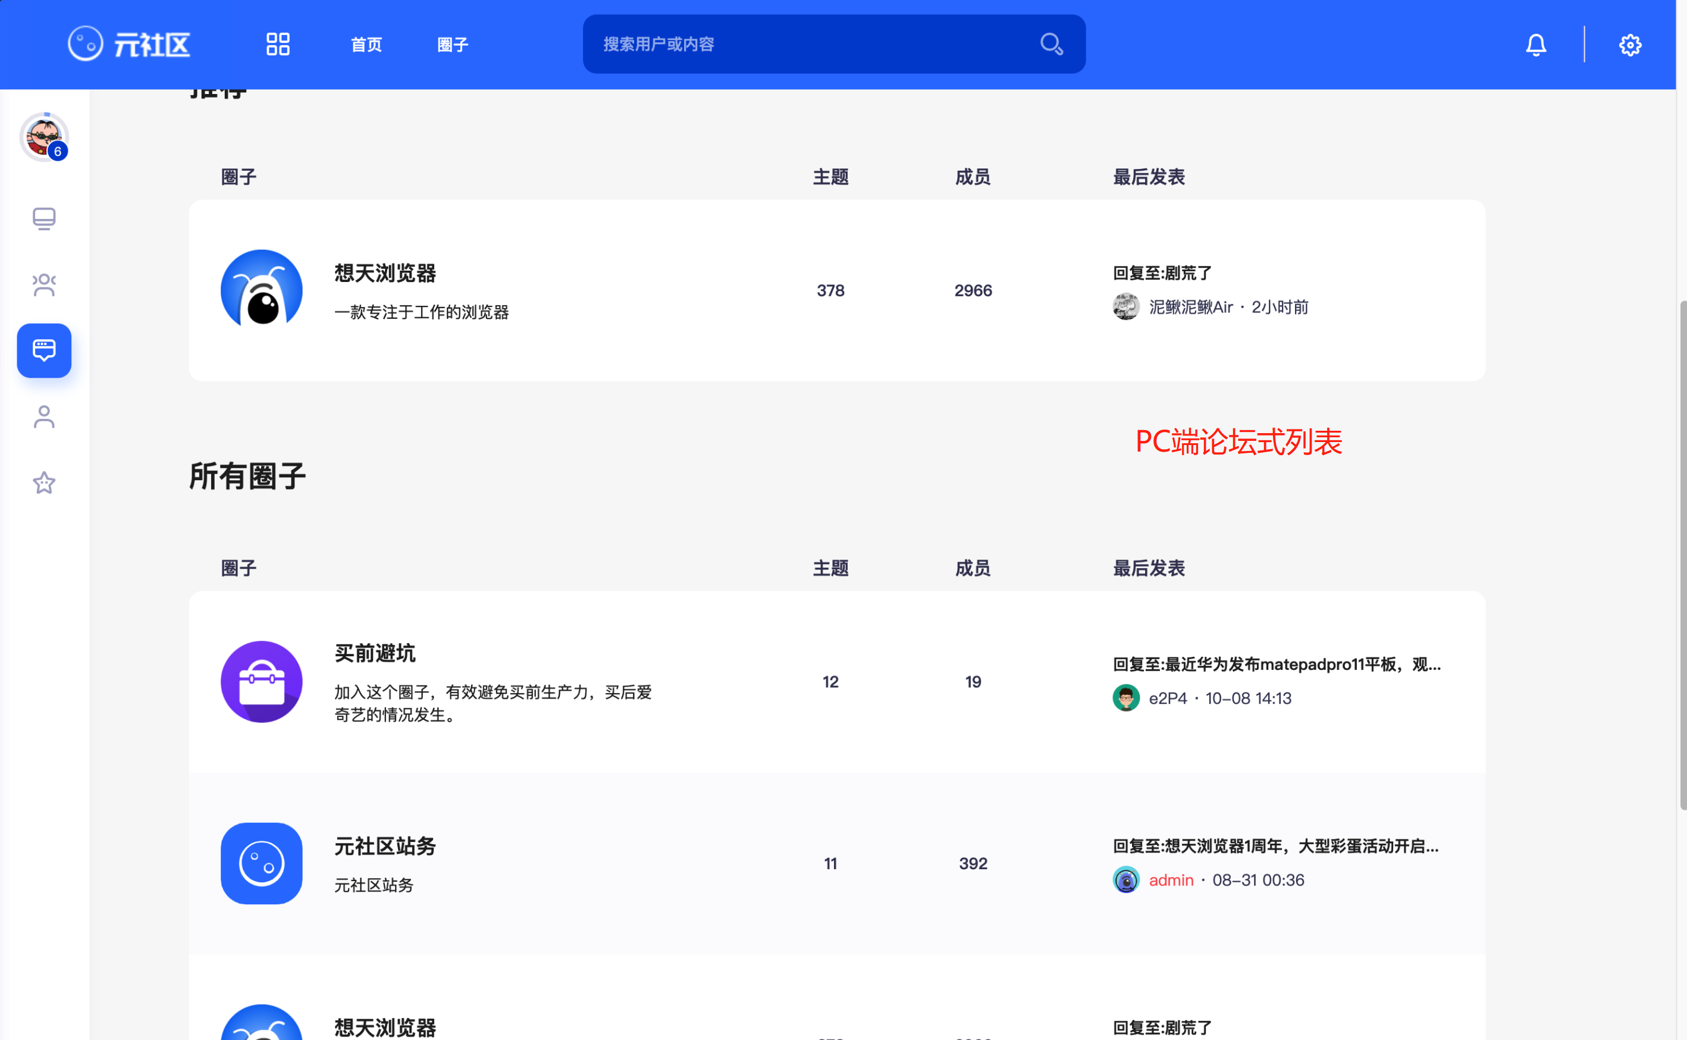Open the group members sidebar icon
Image resolution: width=1687 pixels, height=1040 pixels.
(x=44, y=285)
